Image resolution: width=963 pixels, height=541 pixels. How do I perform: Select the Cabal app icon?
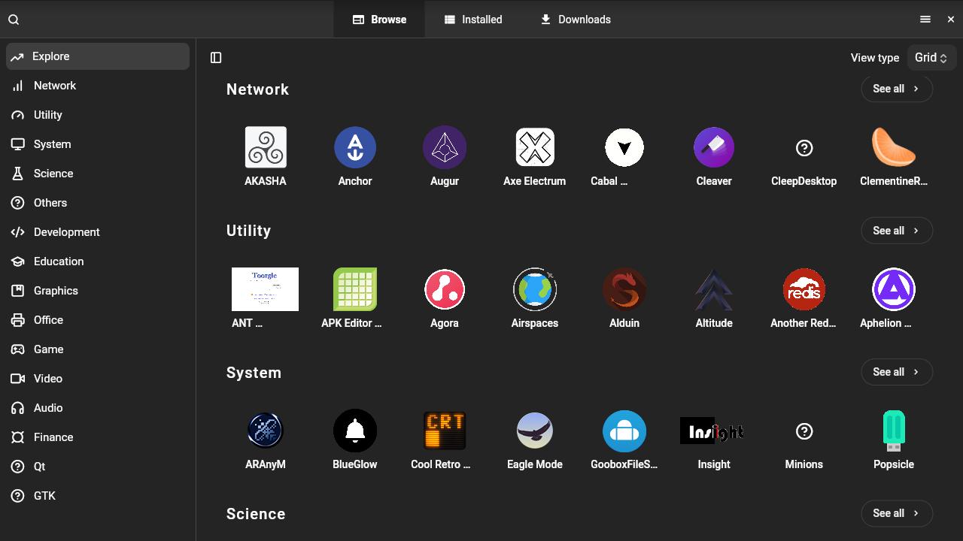624,147
